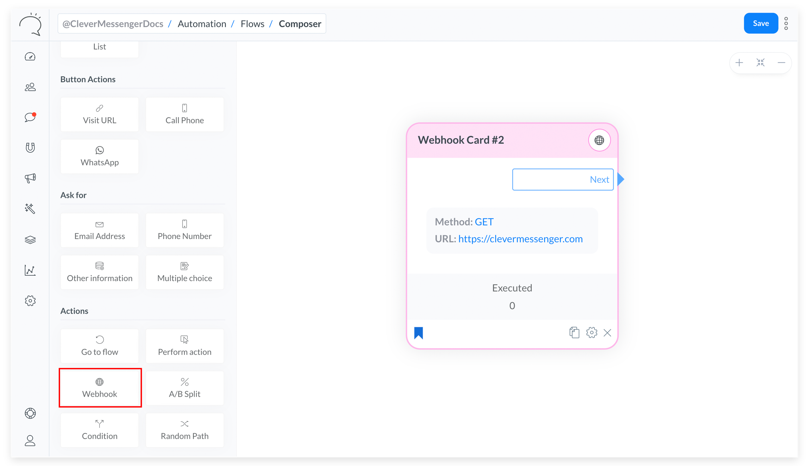809x466 pixels.
Task: Open the megaphone broadcasts sidebar icon
Action: click(x=30, y=178)
